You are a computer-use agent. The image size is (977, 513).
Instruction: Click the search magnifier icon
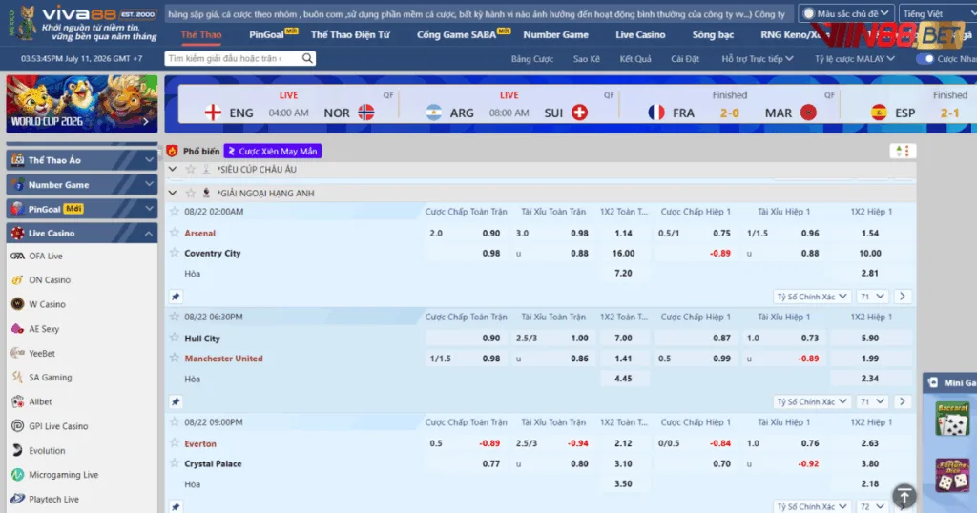307,58
